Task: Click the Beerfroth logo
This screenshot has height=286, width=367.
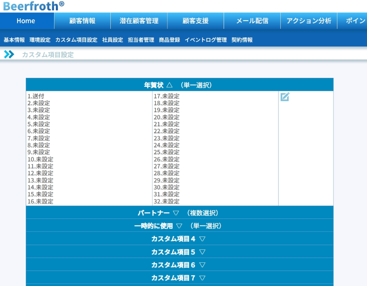Action: click(x=33, y=6)
